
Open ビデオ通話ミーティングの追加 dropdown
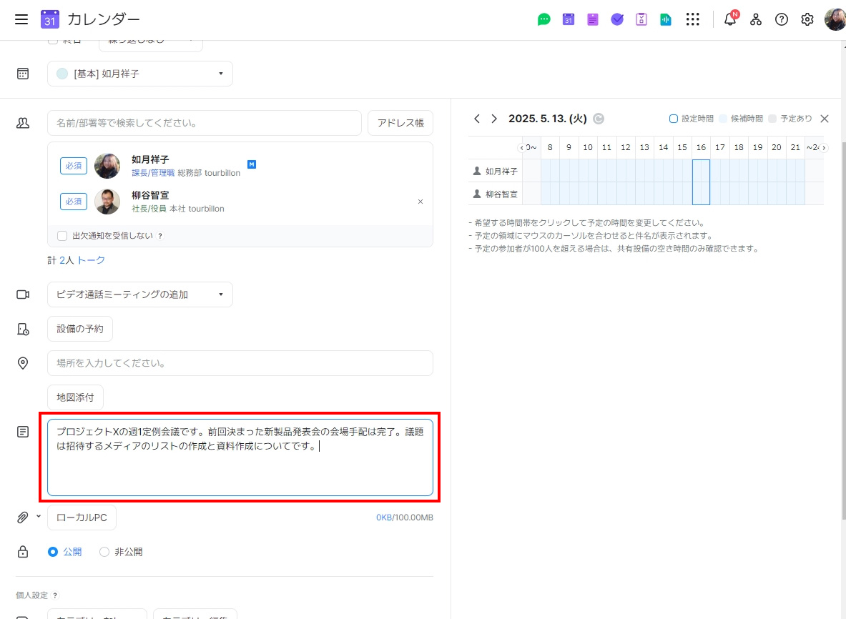[139, 294]
